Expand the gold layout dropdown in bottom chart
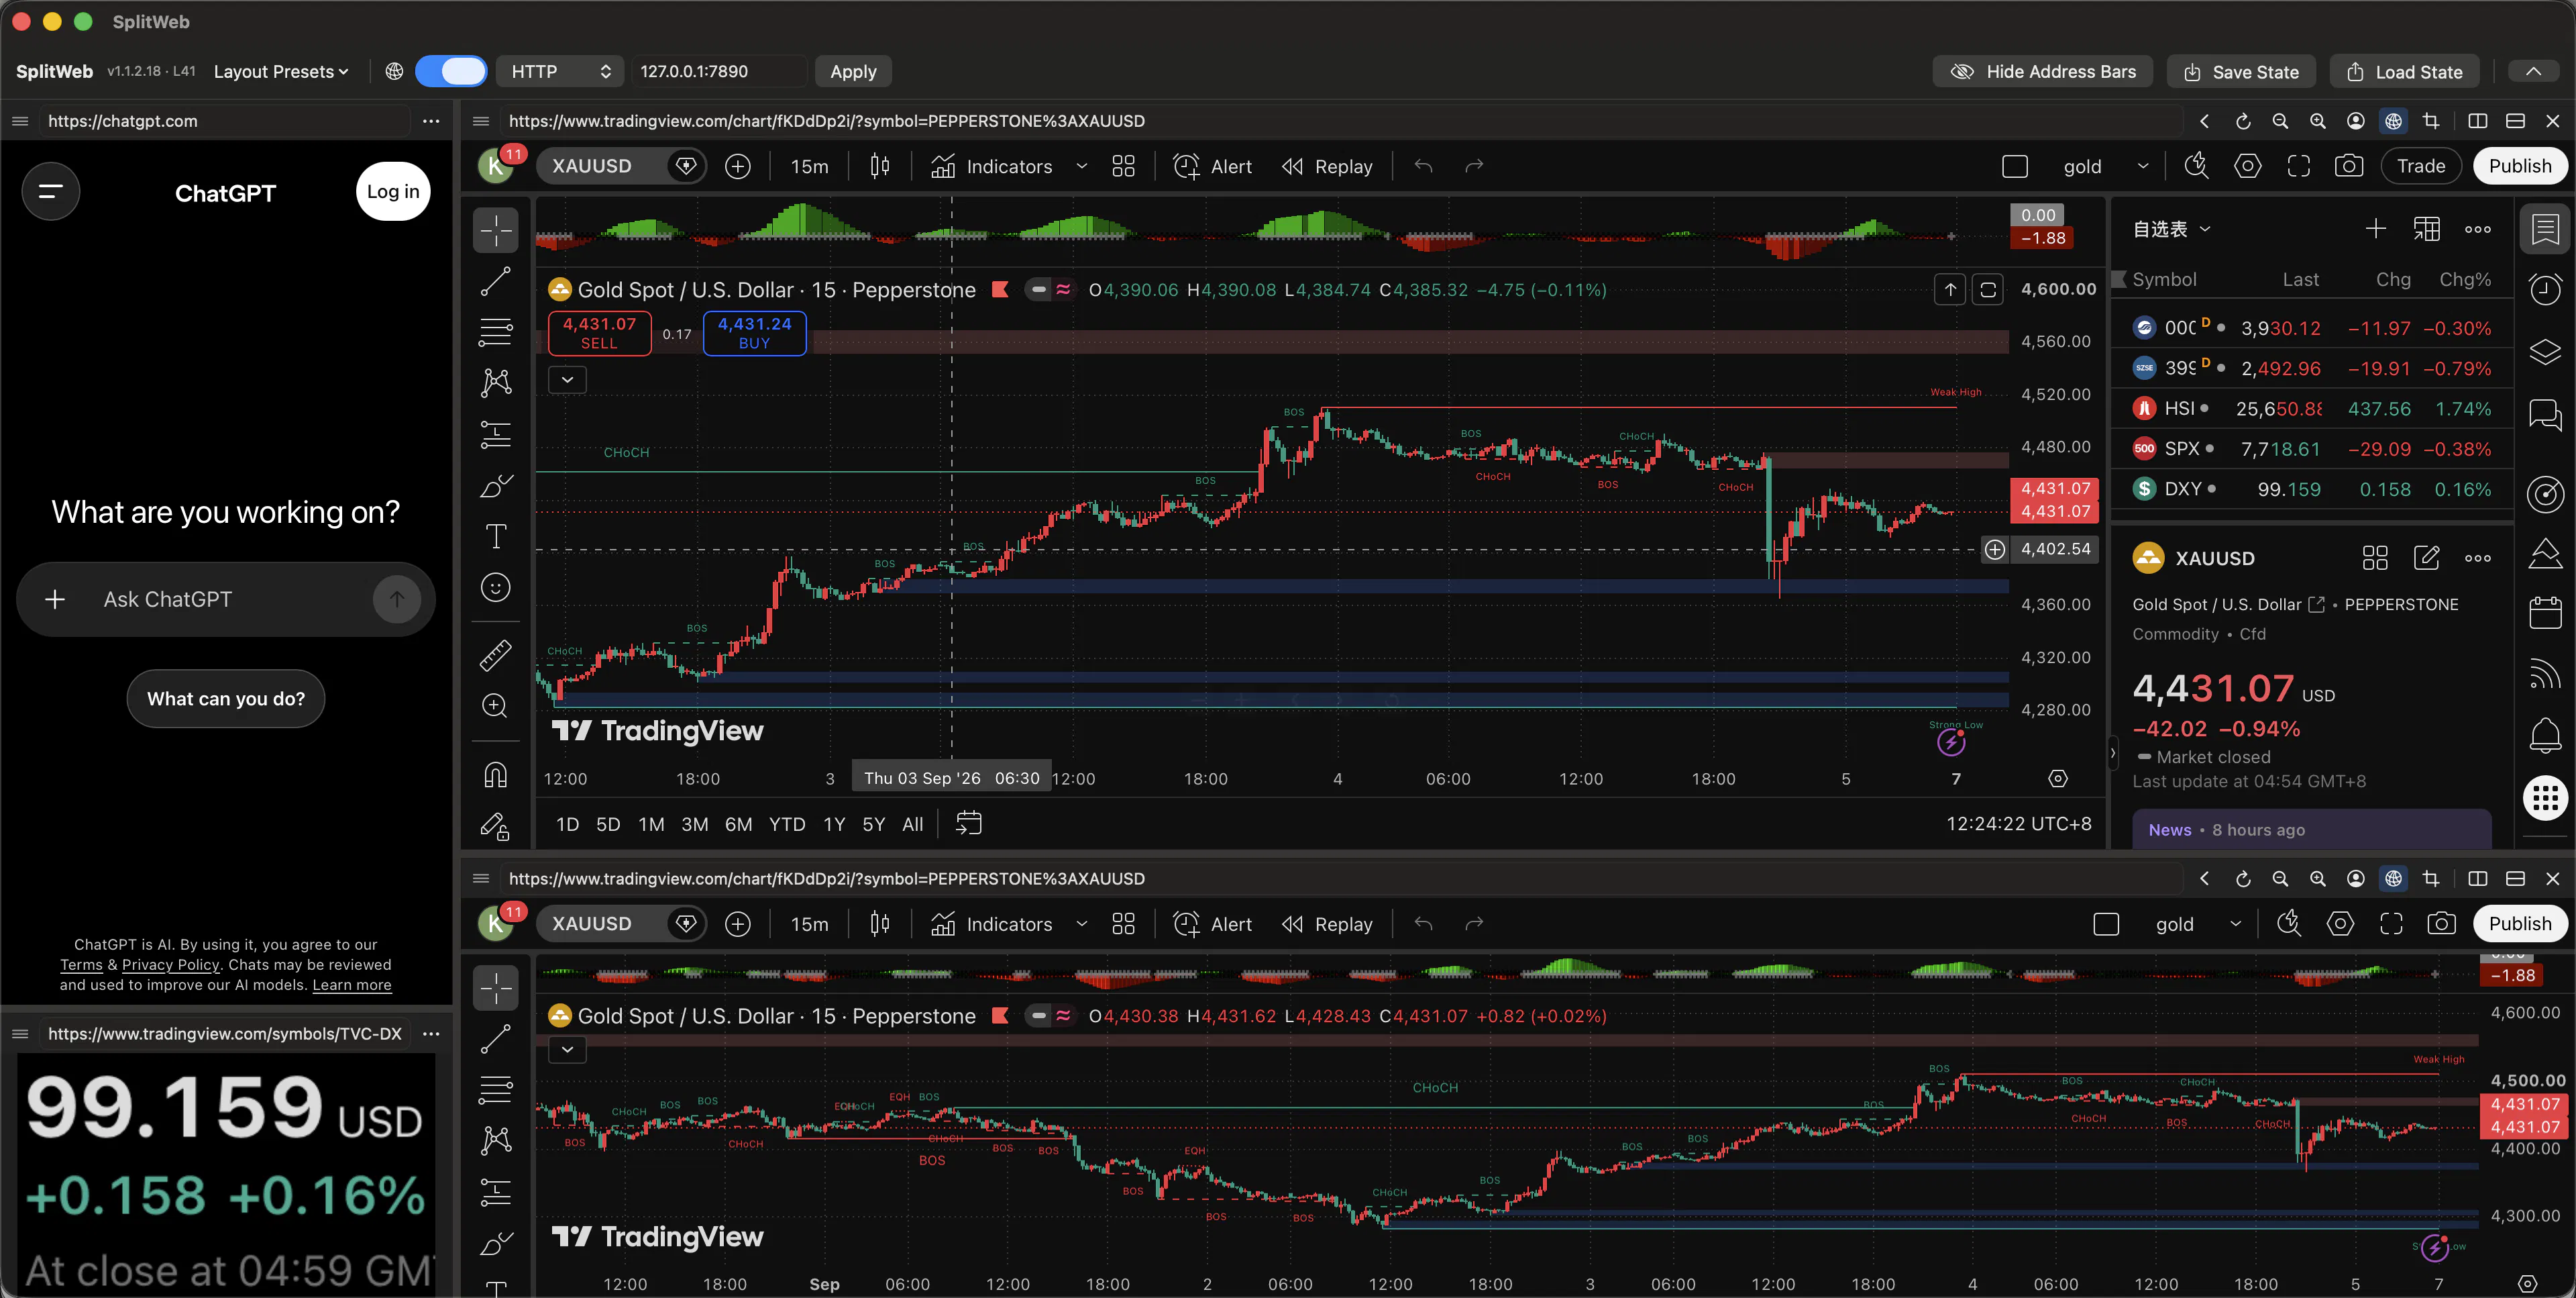Viewport: 2576px width, 1298px height. (x=2235, y=923)
